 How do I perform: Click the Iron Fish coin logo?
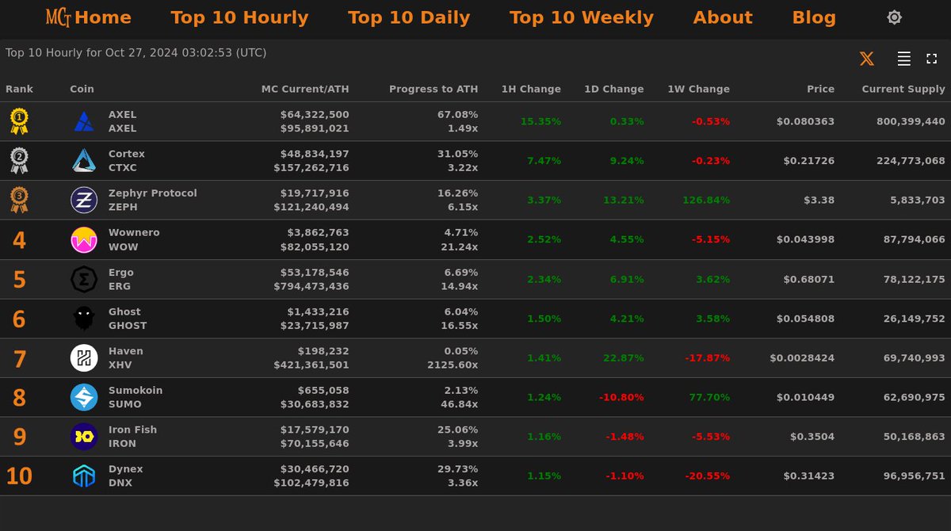click(x=84, y=437)
